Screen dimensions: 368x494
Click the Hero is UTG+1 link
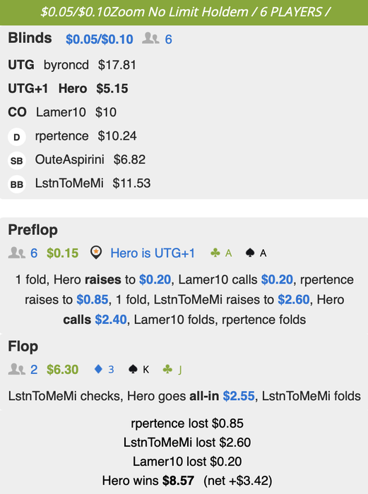pyautogui.click(x=153, y=253)
